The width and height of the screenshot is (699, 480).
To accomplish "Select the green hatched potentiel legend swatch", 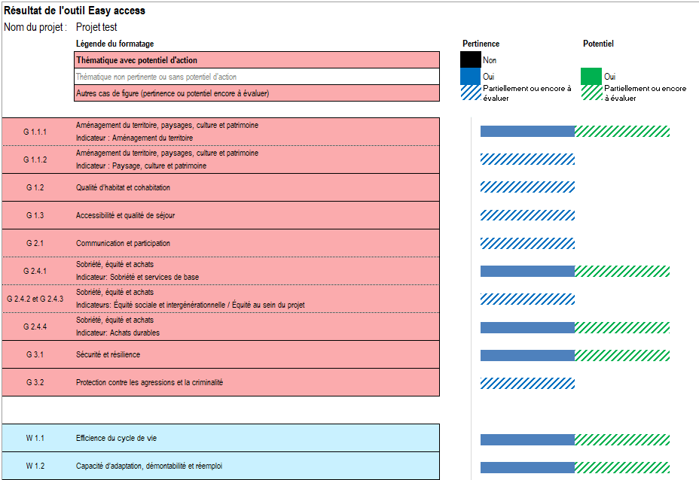I will [591, 93].
